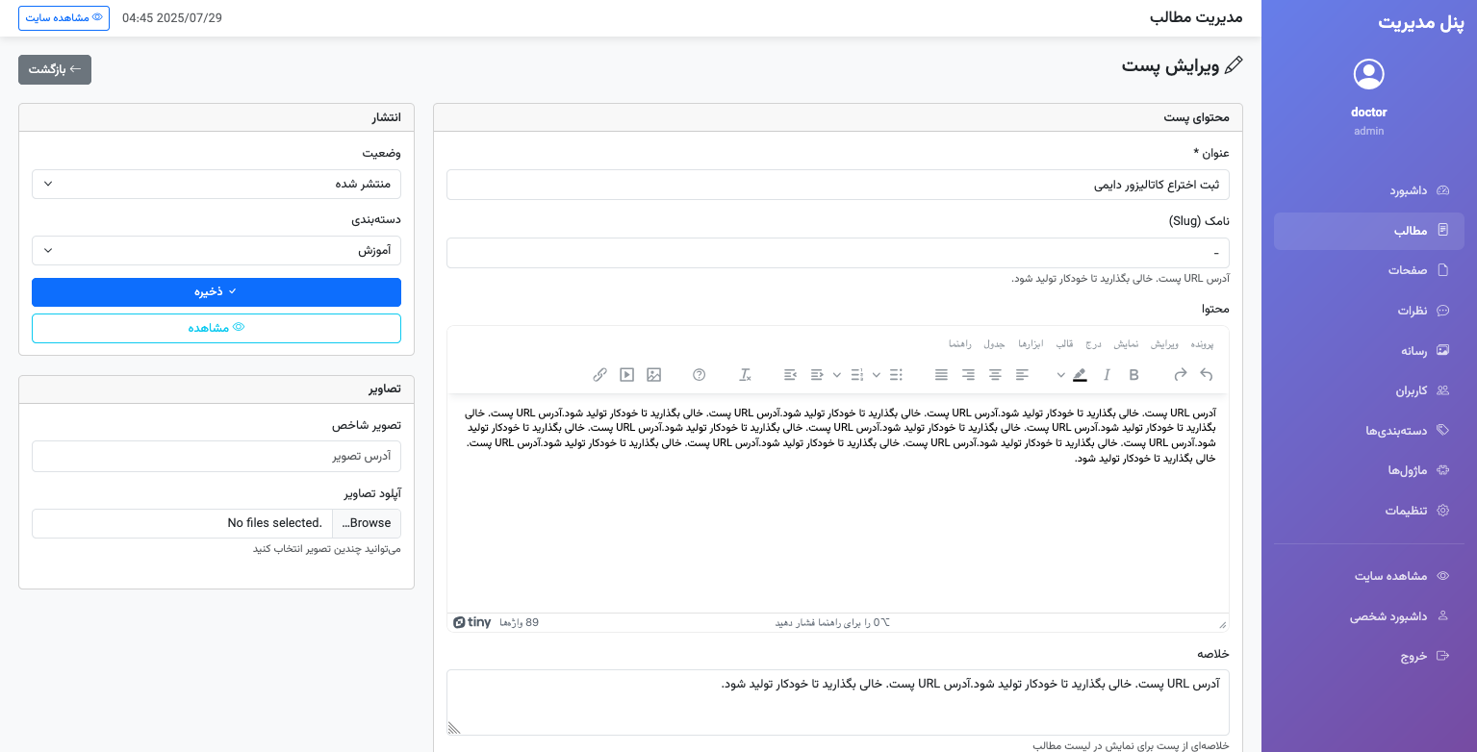Expand the highlight color picker chevron
Image resolution: width=1477 pixels, height=752 pixels.
click(1061, 374)
